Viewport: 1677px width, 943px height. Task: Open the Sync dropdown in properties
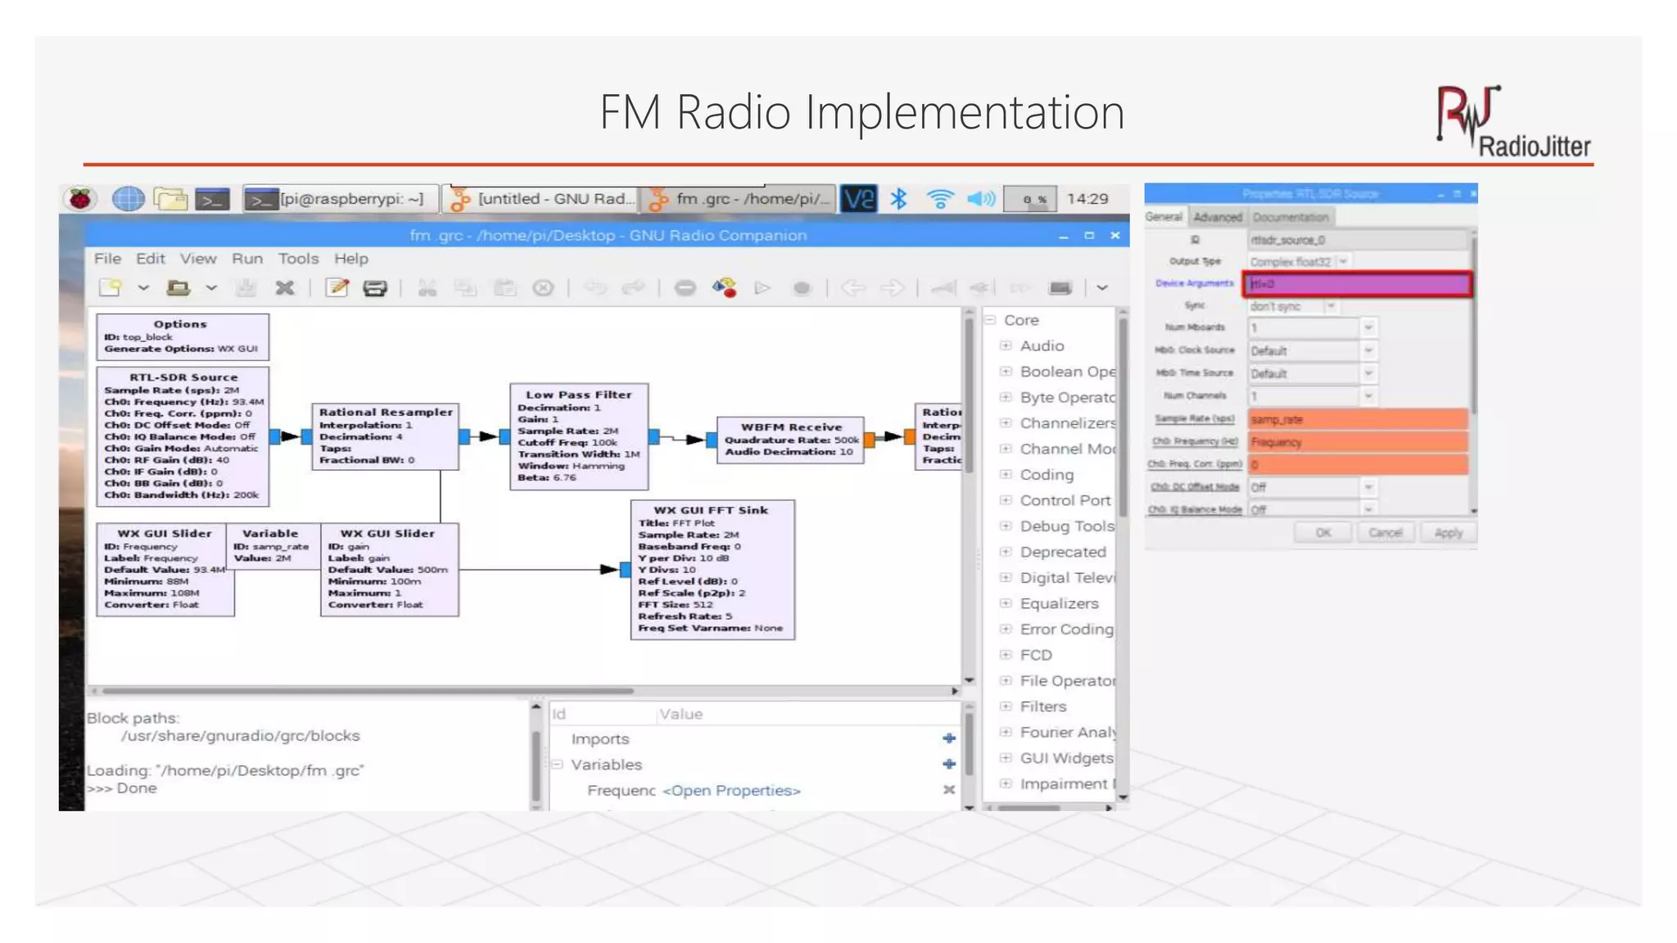point(1331,306)
